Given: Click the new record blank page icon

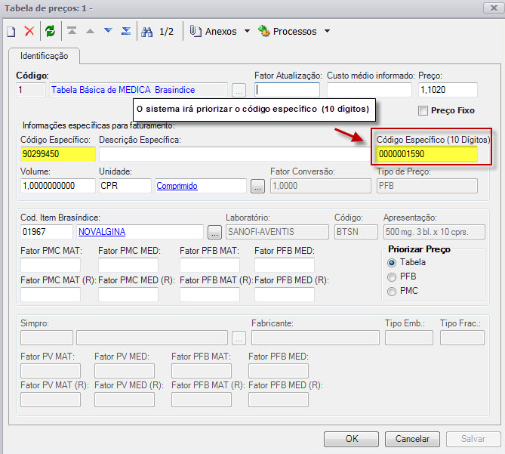Looking at the screenshot, I should click(x=11, y=32).
